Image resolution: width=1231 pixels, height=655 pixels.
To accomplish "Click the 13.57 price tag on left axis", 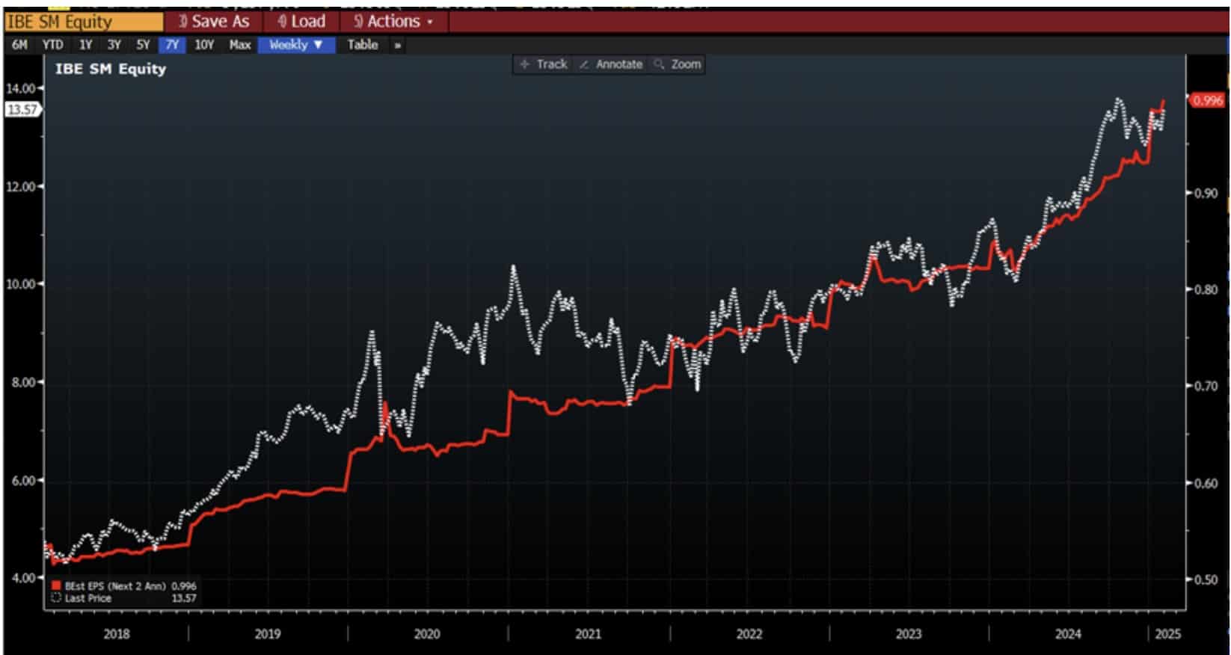I will pos(22,109).
